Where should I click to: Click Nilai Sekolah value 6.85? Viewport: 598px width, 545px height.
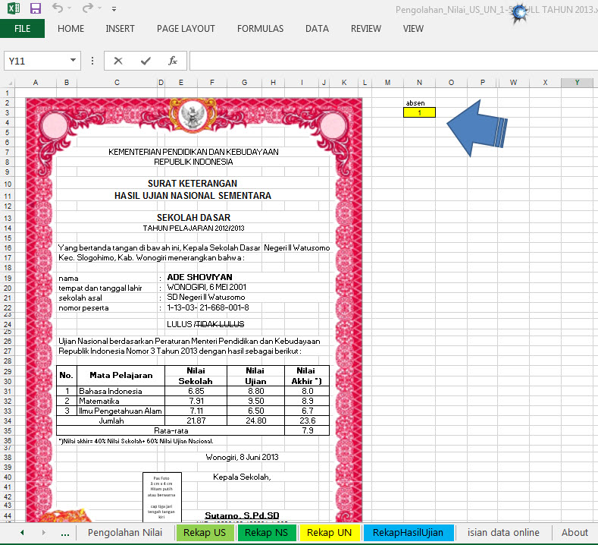pyautogui.click(x=196, y=391)
